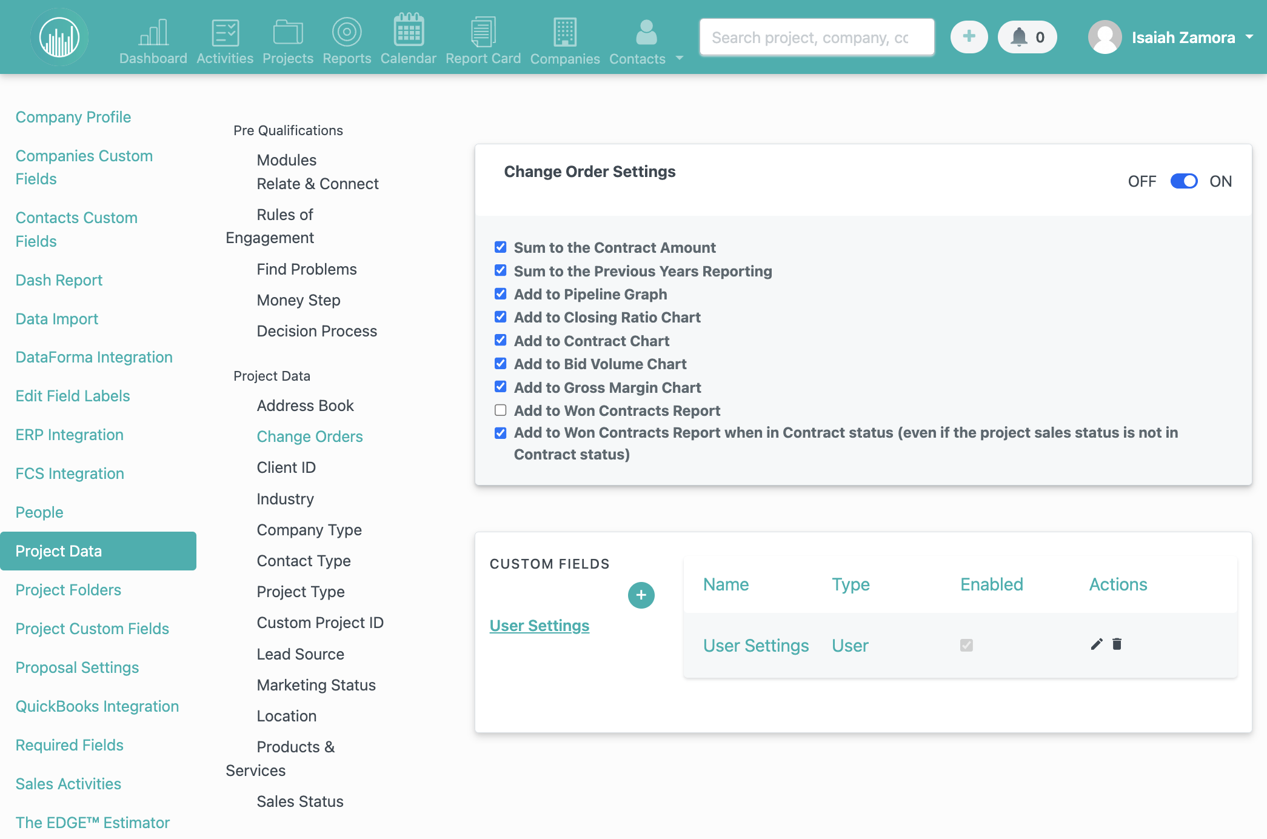1267x839 pixels.
Task: Uncheck Sum to the Previous Years Reporting
Action: (500, 270)
